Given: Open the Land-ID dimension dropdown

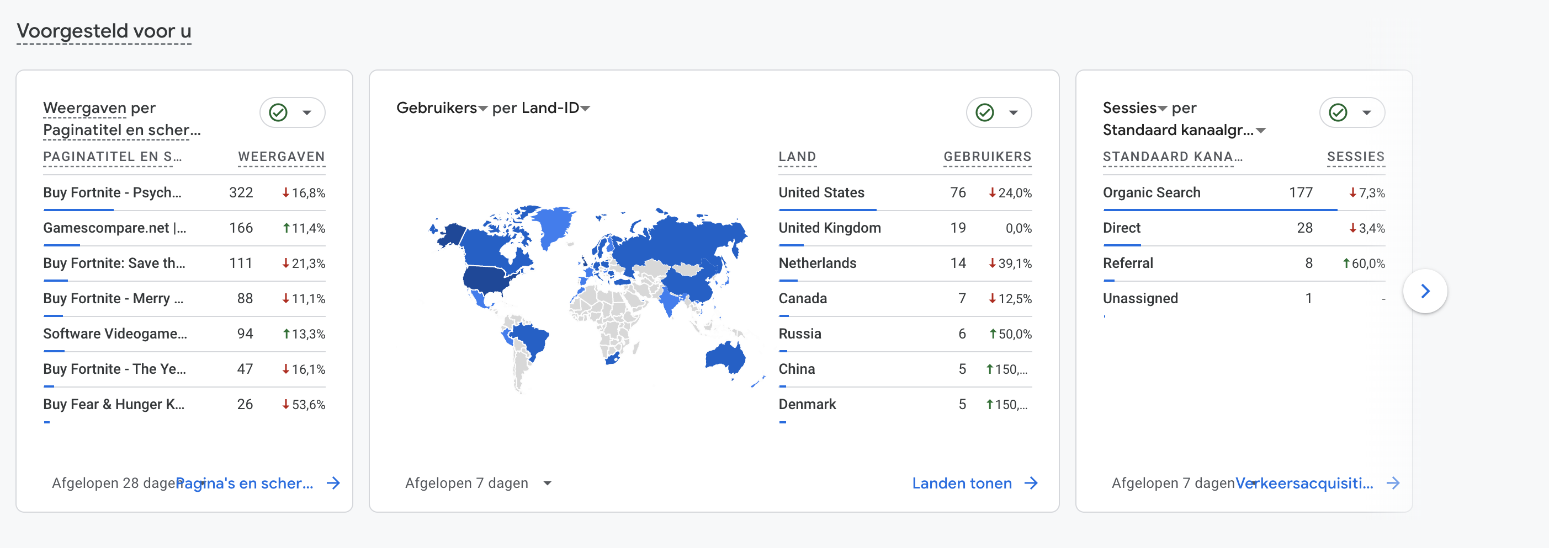Looking at the screenshot, I should coord(555,108).
